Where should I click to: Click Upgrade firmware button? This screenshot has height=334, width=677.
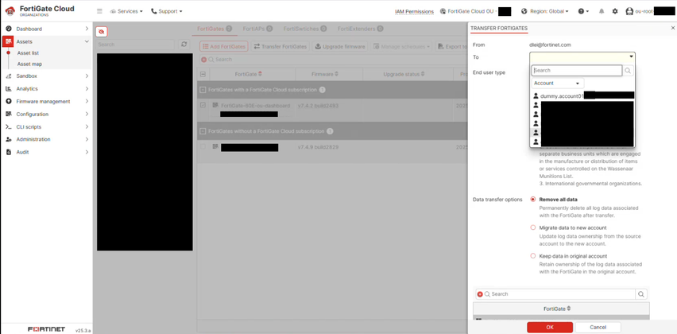tap(340, 46)
